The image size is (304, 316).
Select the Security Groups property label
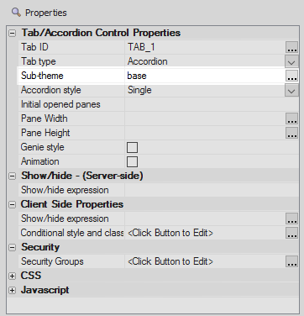point(52,261)
